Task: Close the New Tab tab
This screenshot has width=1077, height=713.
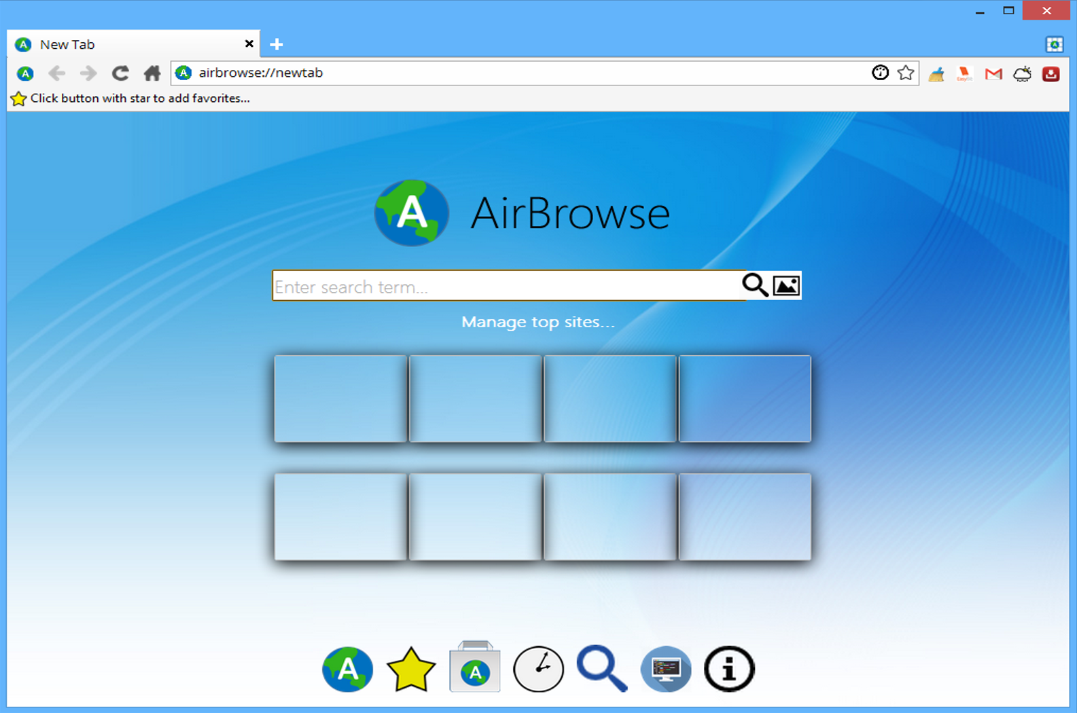Action: (x=249, y=43)
